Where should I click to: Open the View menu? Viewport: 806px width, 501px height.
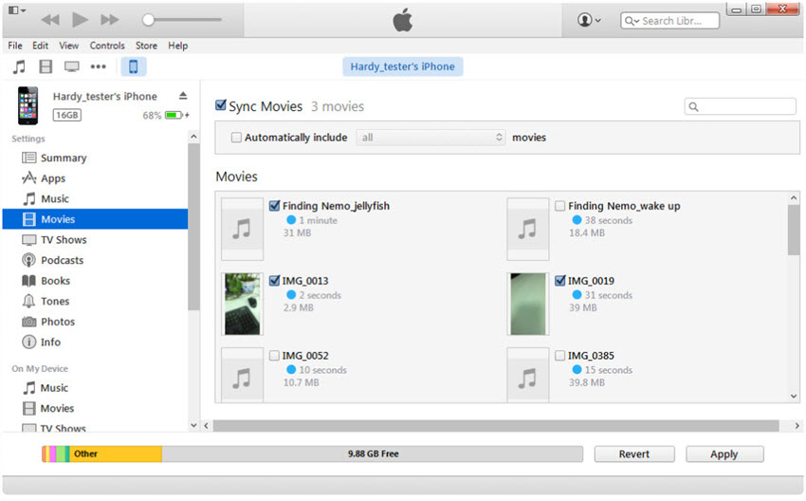point(69,46)
